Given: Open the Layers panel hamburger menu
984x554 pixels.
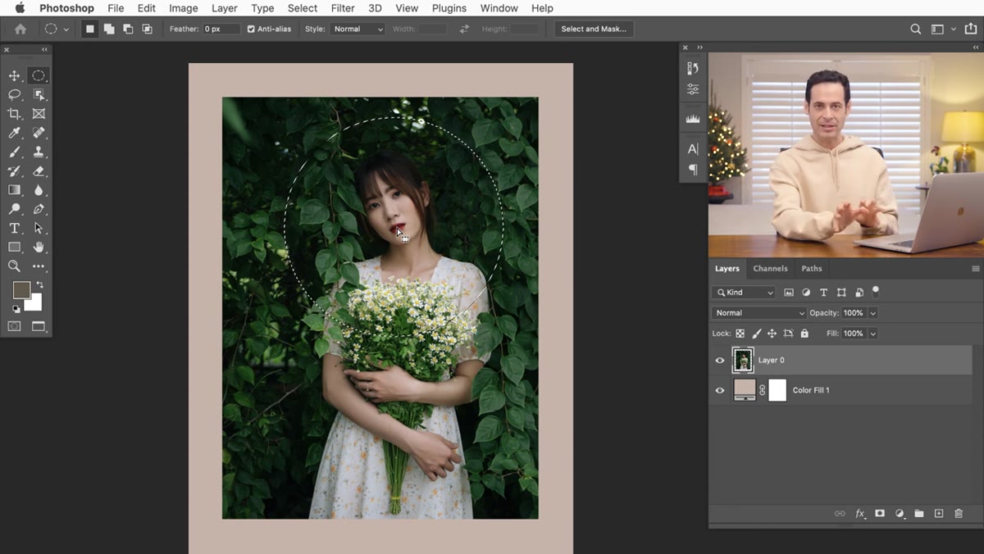Looking at the screenshot, I should coord(975,269).
